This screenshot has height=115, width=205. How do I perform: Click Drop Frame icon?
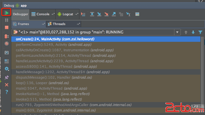(121, 14)
